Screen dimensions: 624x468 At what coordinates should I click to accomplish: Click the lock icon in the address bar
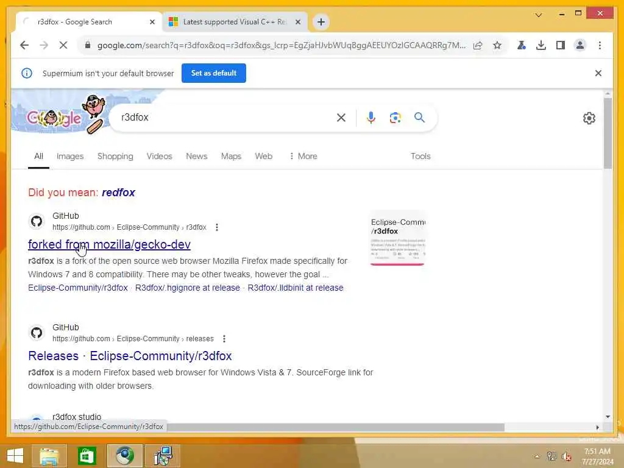coord(88,45)
